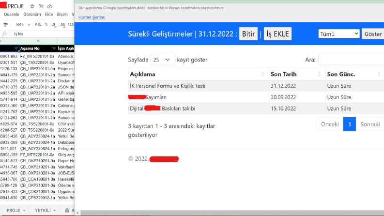Viewport: 384px width, 216px height.
Task: Open the Biçim menu
Action: pos(62,15)
